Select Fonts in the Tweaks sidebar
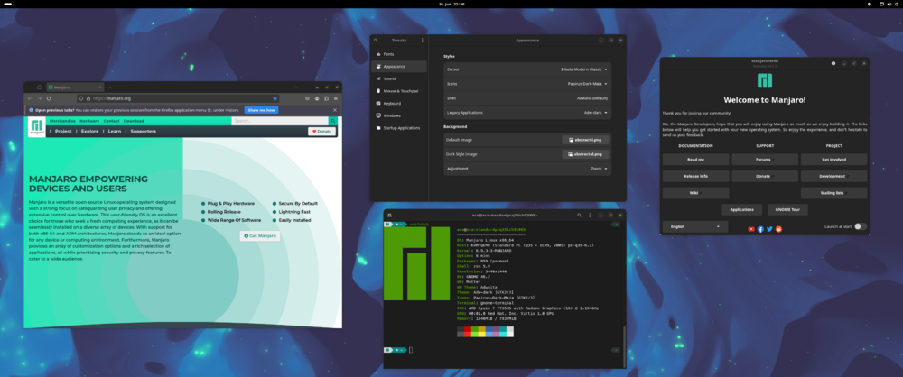903x377 pixels. click(x=399, y=54)
